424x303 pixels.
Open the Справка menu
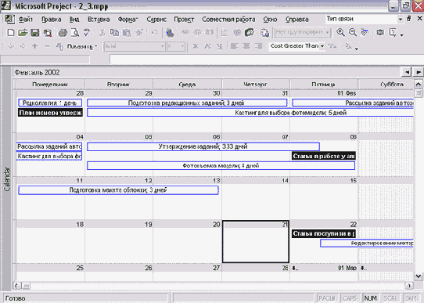(297, 20)
